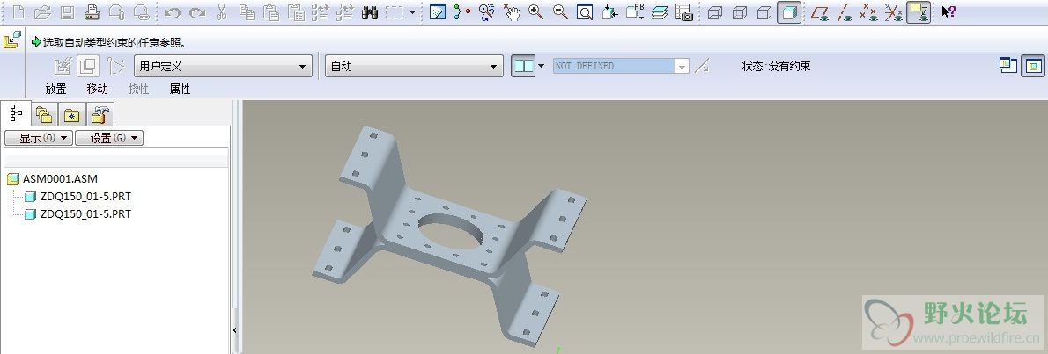
Task: Switch display to wireframe
Action: click(715, 12)
